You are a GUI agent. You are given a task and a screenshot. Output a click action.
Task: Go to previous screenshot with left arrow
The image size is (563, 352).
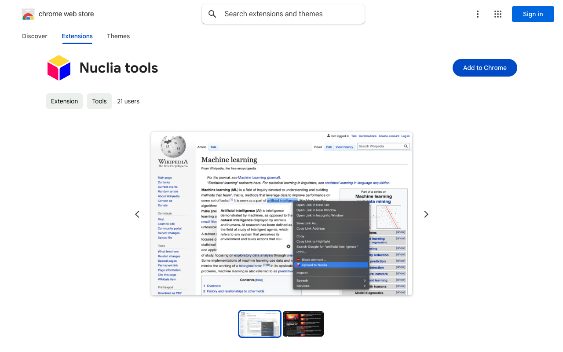[x=137, y=214]
